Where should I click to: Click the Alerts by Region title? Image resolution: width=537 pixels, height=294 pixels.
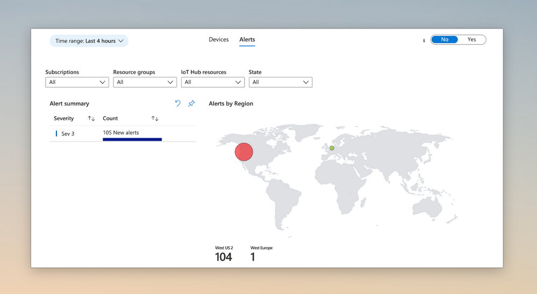pyautogui.click(x=231, y=104)
